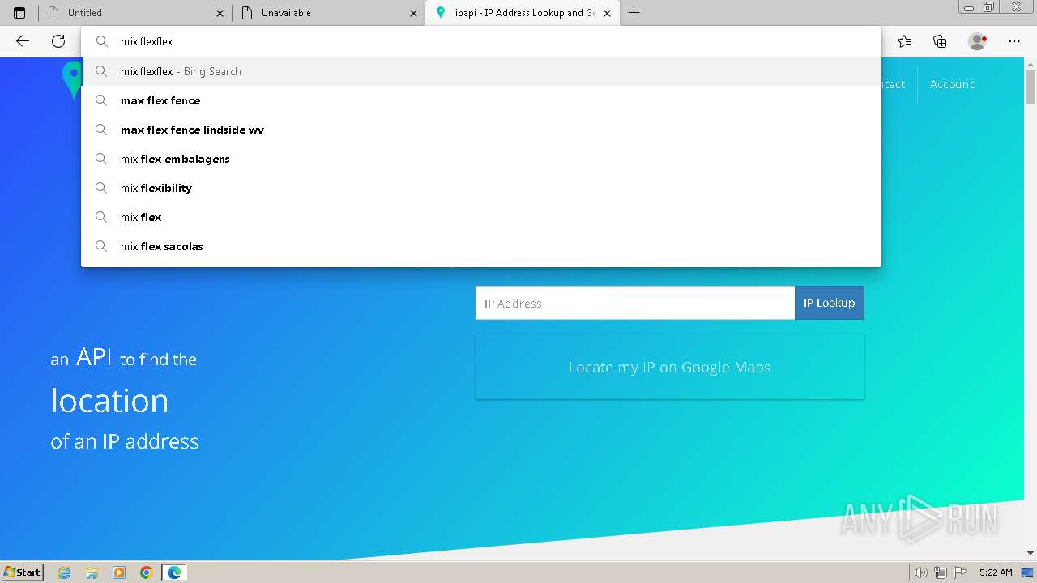
Task: Open the tab actions menu icon
Action: pos(19,13)
